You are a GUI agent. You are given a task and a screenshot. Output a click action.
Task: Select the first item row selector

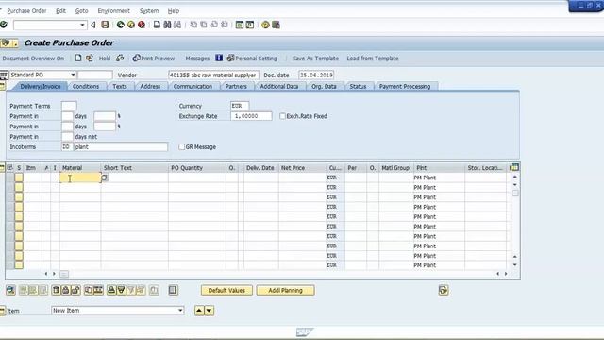pyautogui.click(x=9, y=178)
